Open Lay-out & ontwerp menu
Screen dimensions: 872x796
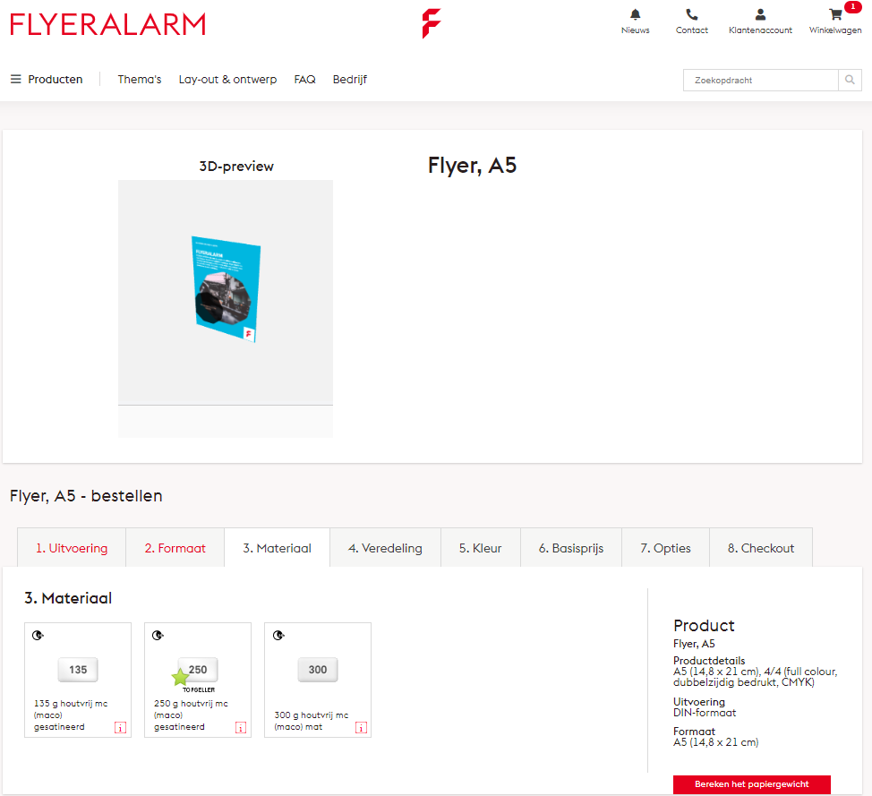click(x=227, y=80)
